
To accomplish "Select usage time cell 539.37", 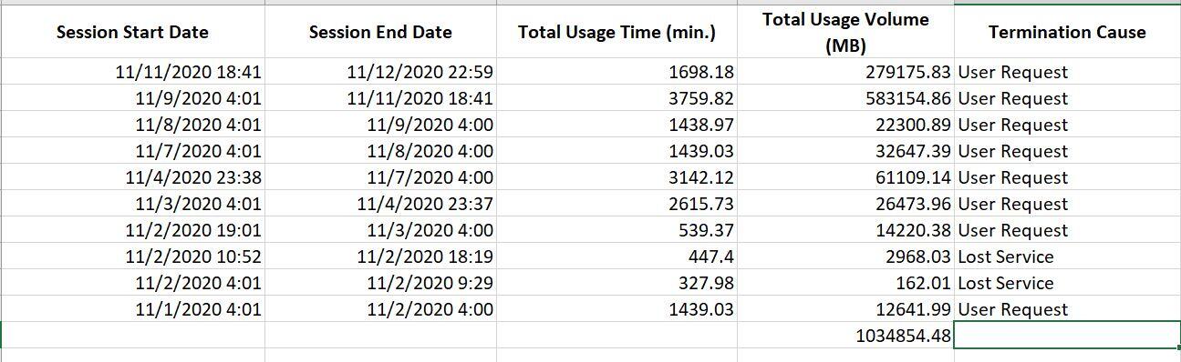I will (616, 230).
